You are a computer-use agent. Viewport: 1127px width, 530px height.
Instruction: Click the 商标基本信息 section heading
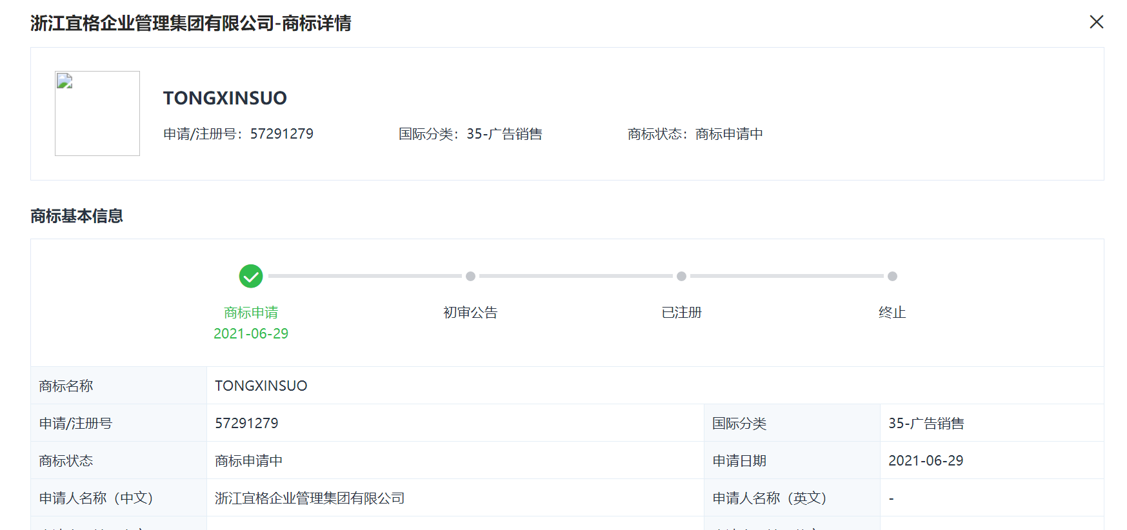point(77,216)
